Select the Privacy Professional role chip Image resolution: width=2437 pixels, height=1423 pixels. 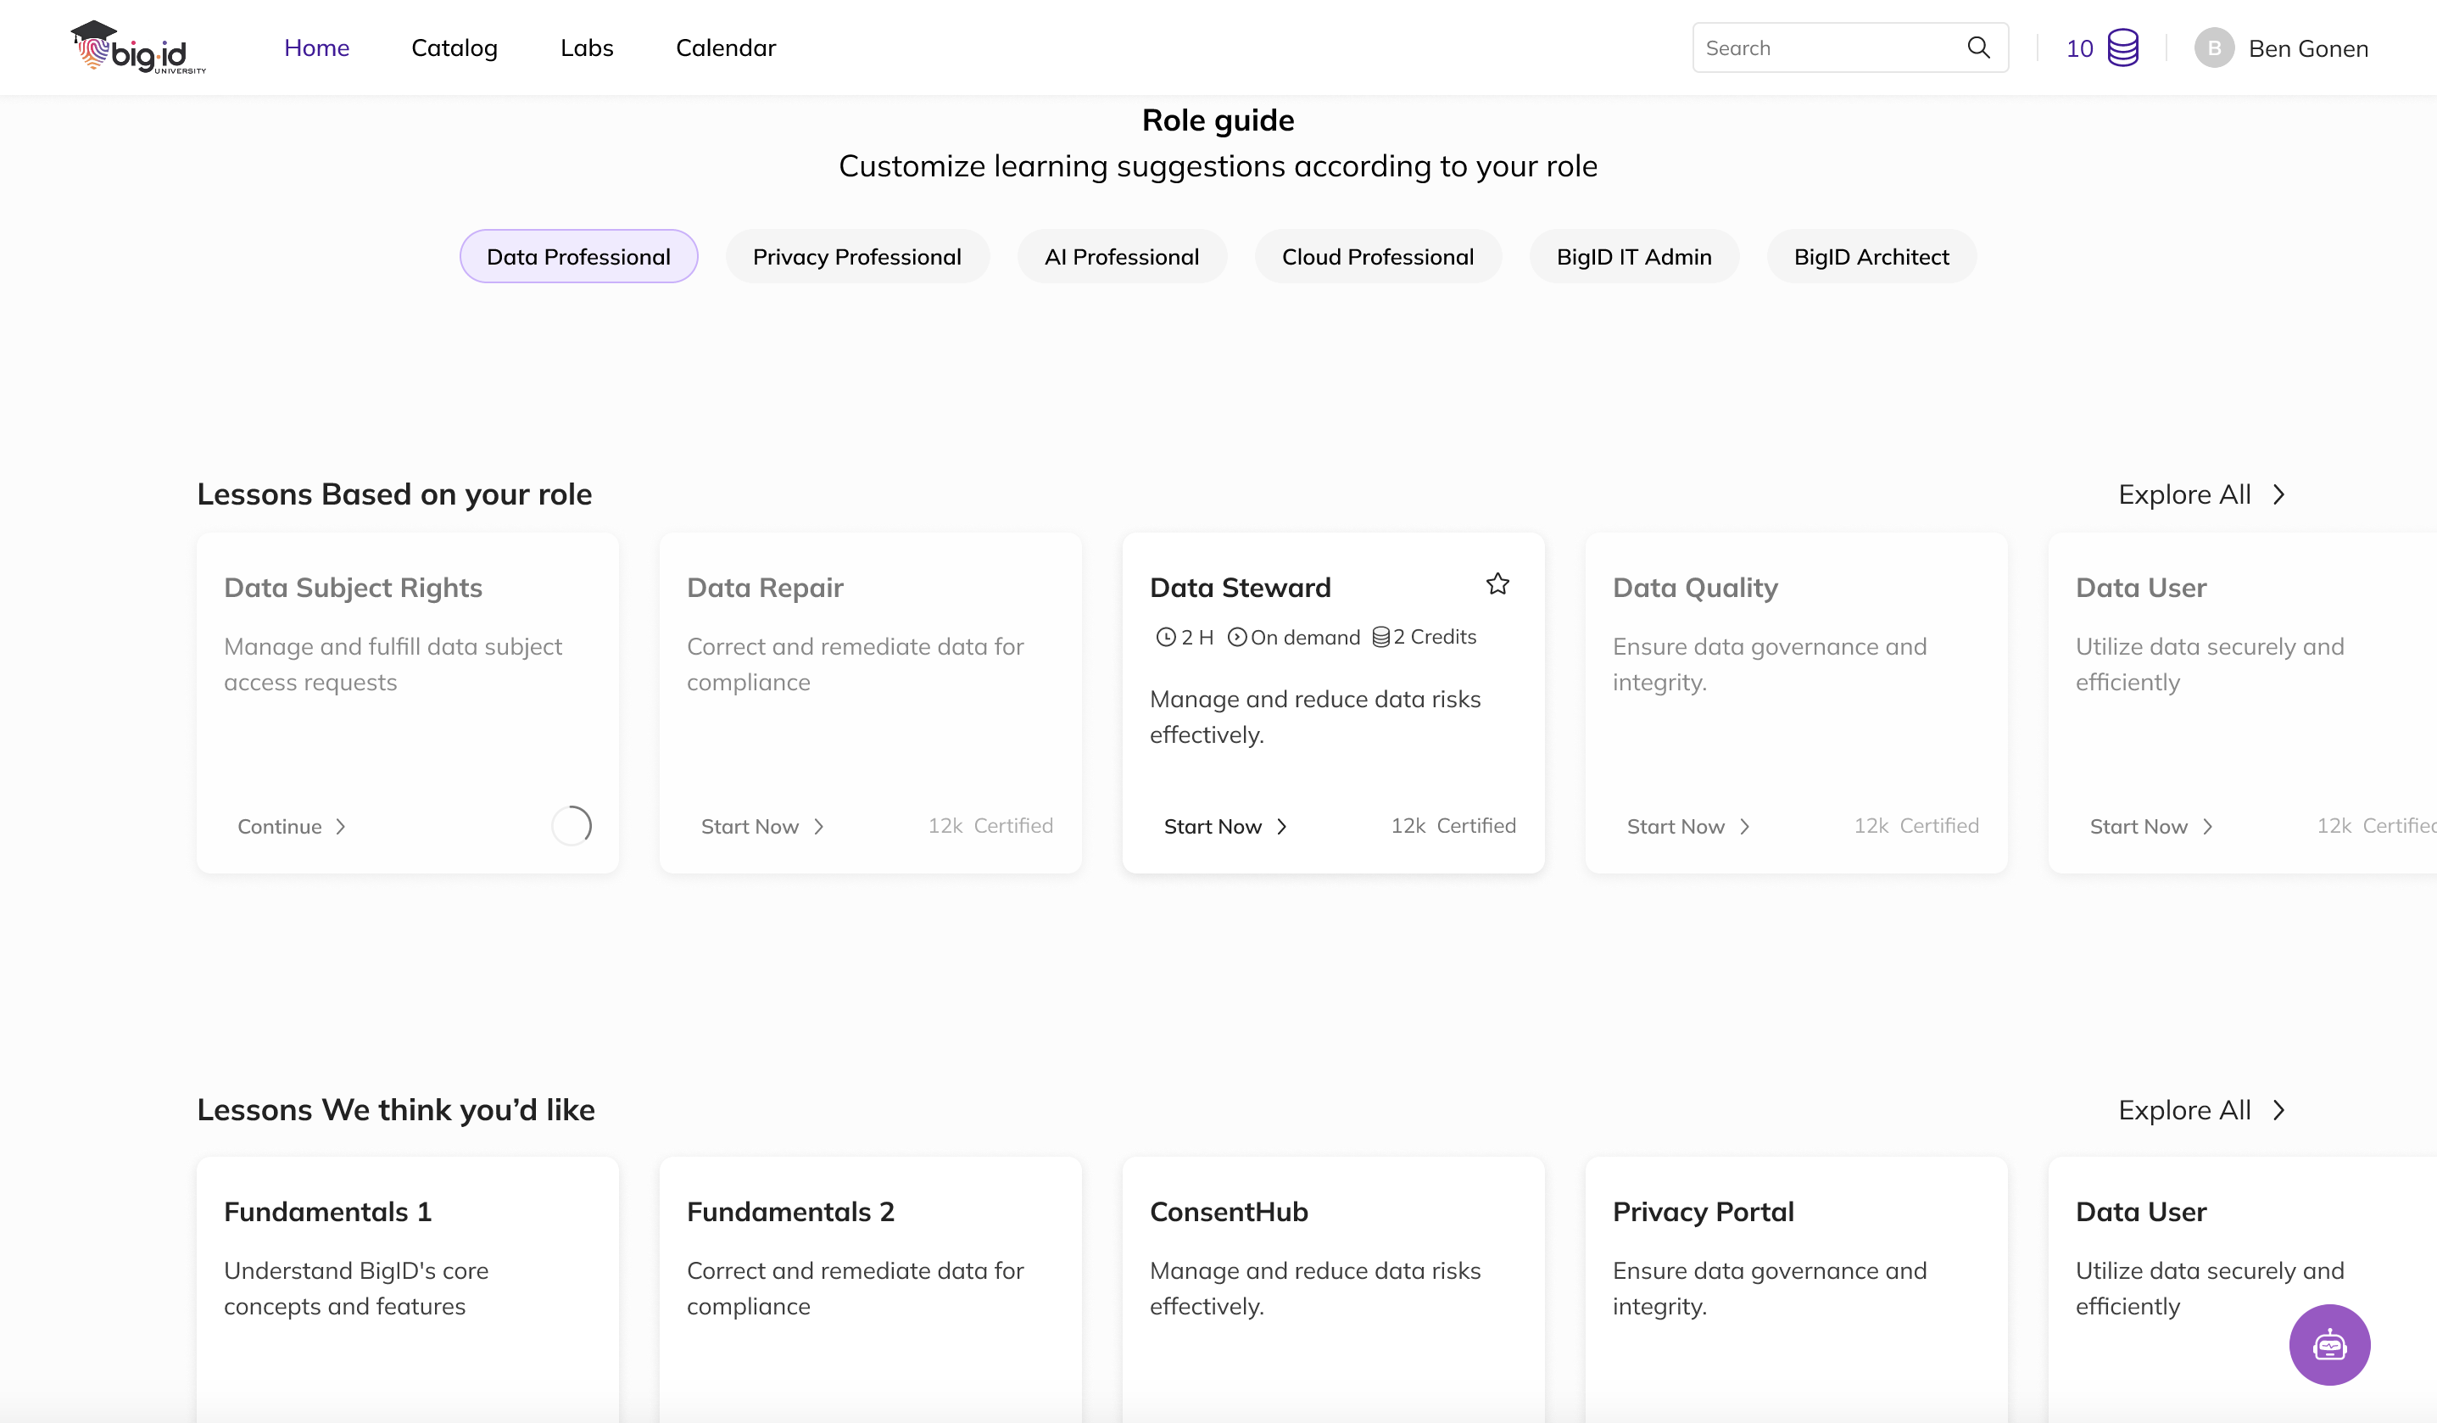(856, 256)
